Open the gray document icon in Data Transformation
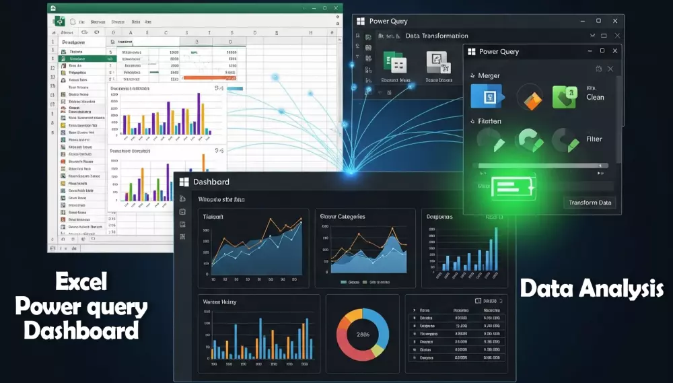 pos(438,62)
